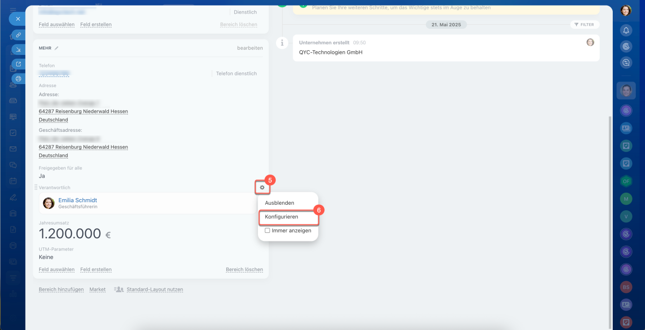645x330 pixels.
Task: Click QYC-Technologien GmbH in timeline
Action: tap(331, 52)
